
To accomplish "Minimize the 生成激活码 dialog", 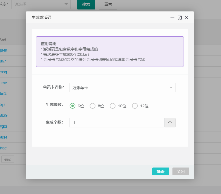I will point(172,18).
